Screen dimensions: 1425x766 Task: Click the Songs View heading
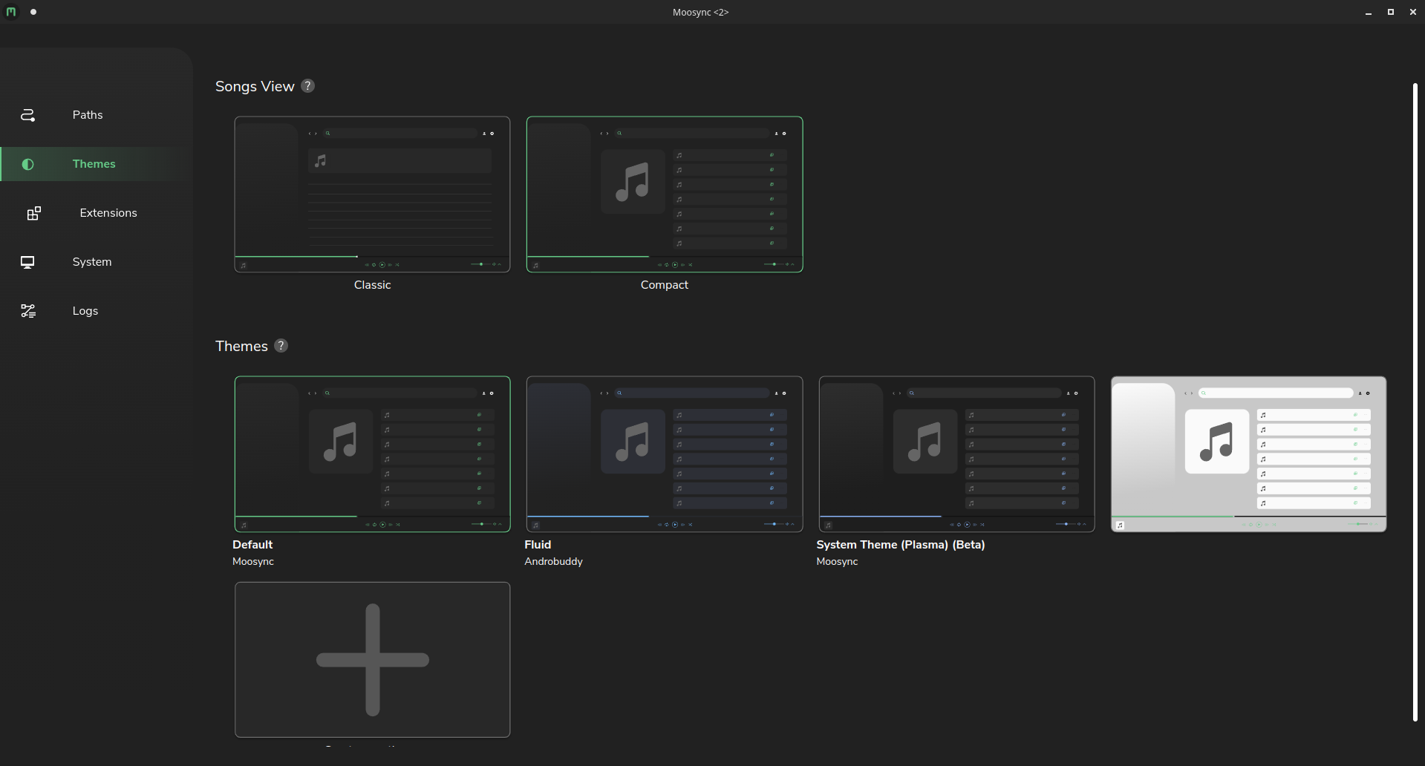coord(255,87)
